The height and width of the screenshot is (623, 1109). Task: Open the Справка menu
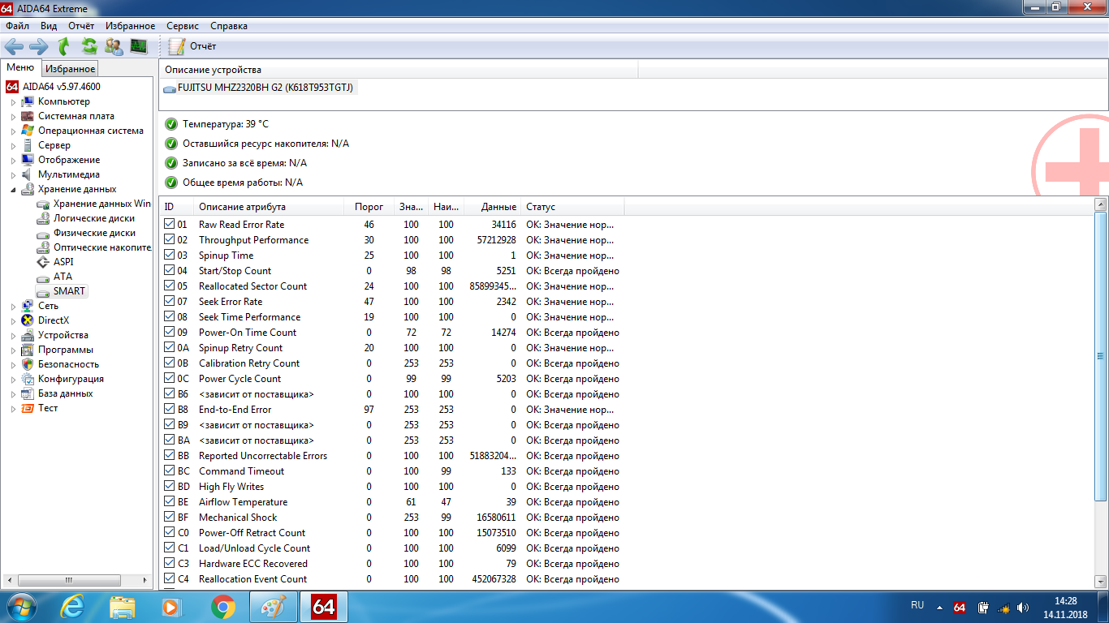pos(229,26)
